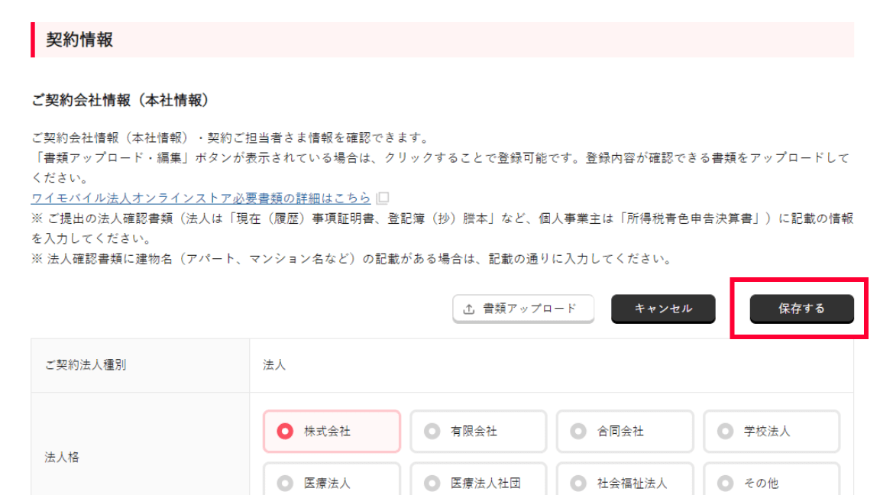Click the 法人格 row label

tap(62, 458)
